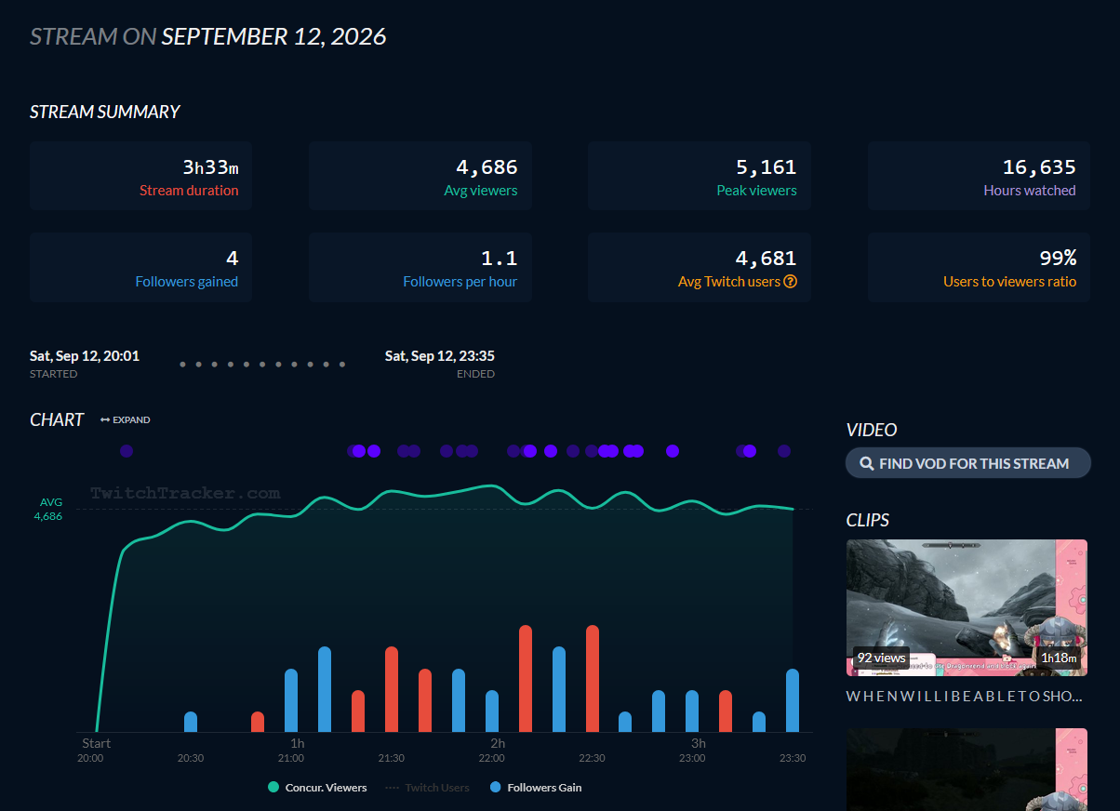Click the last blue bar at 23:30
This screenshot has width=1120, height=811.
point(793,700)
